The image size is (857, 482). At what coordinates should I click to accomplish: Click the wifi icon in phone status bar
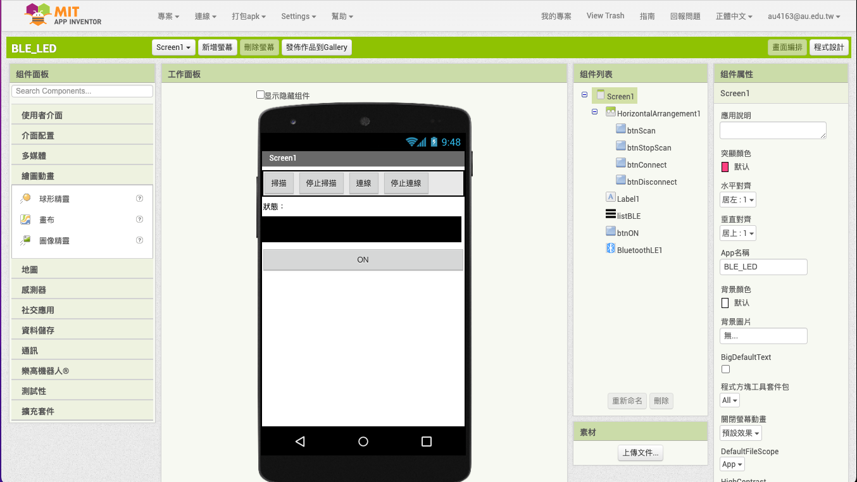pyautogui.click(x=412, y=142)
